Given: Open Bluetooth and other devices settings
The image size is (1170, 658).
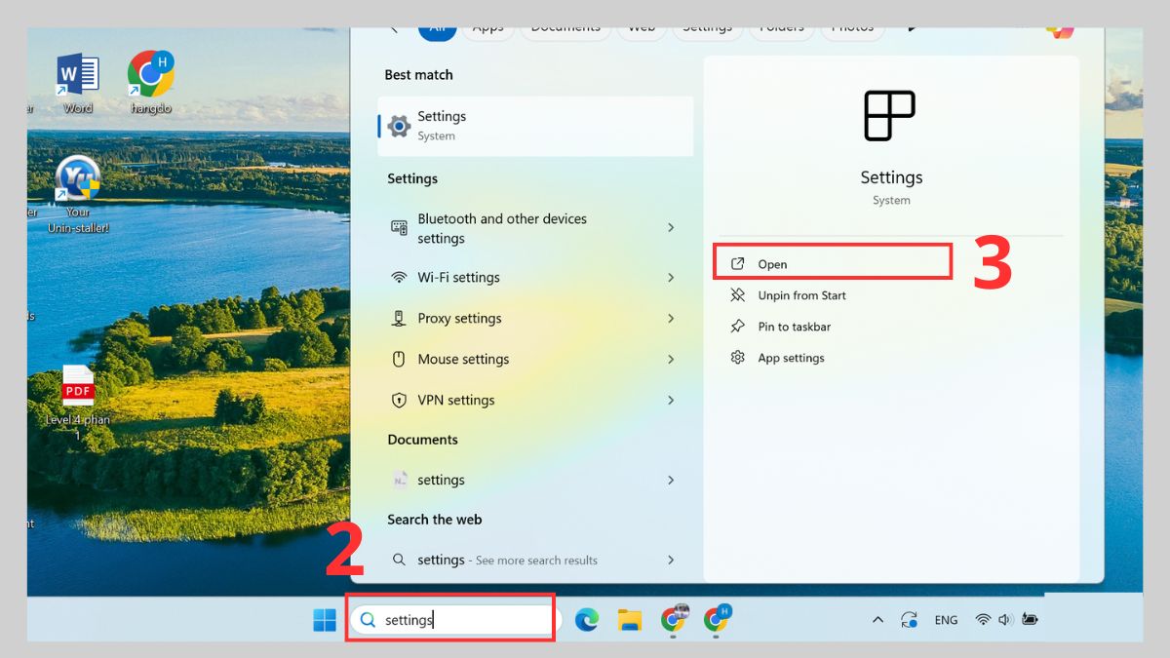Looking at the screenshot, I should click(502, 228).
